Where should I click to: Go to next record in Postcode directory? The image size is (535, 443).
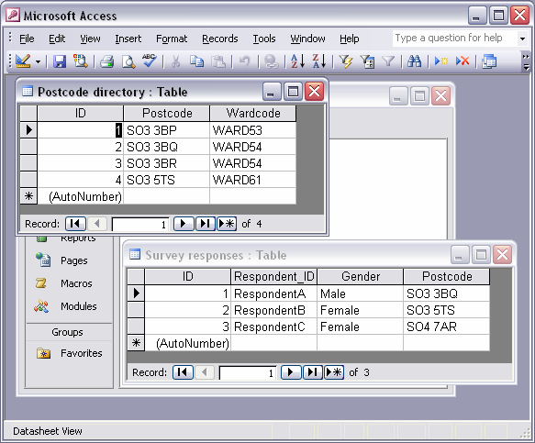pyautogui.click(x=184, y=224)
